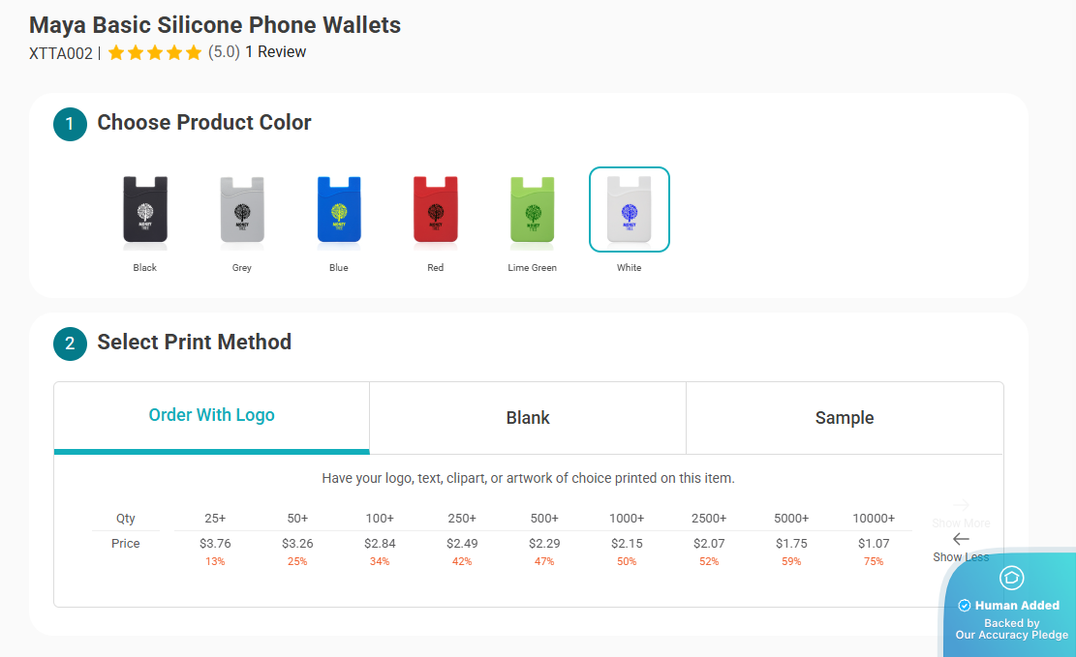Switch to the Sample tab
1076x657 pixels.
pyautogui.click(x=845, y=418)
